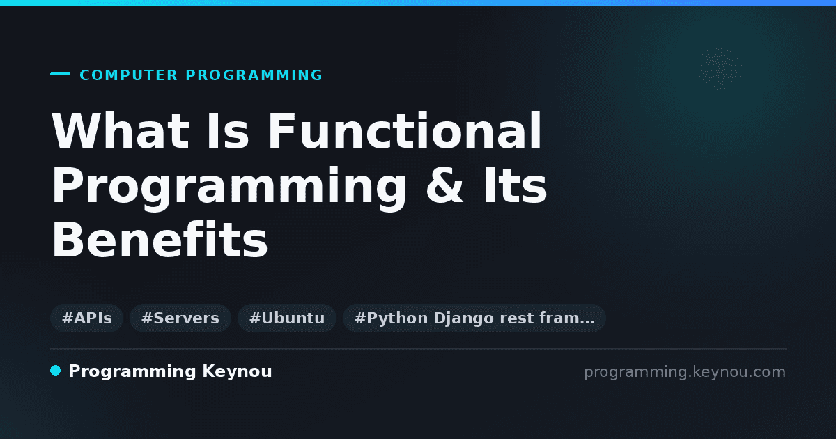
Task: Click the #Python Django rest framework tag
Action: (474, 318)
